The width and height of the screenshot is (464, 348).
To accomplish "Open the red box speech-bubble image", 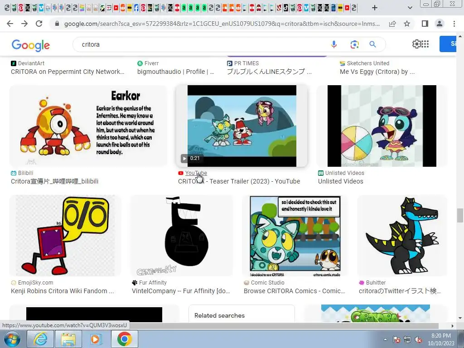I will 65,236.
